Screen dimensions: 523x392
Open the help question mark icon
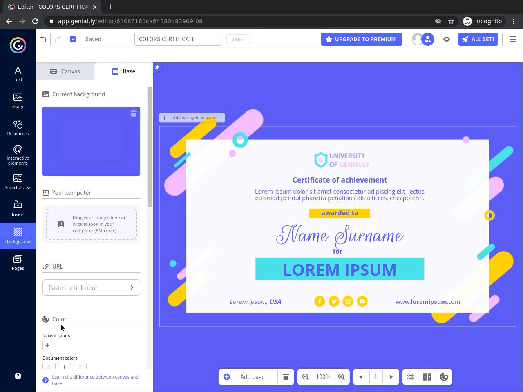(18, 376)
